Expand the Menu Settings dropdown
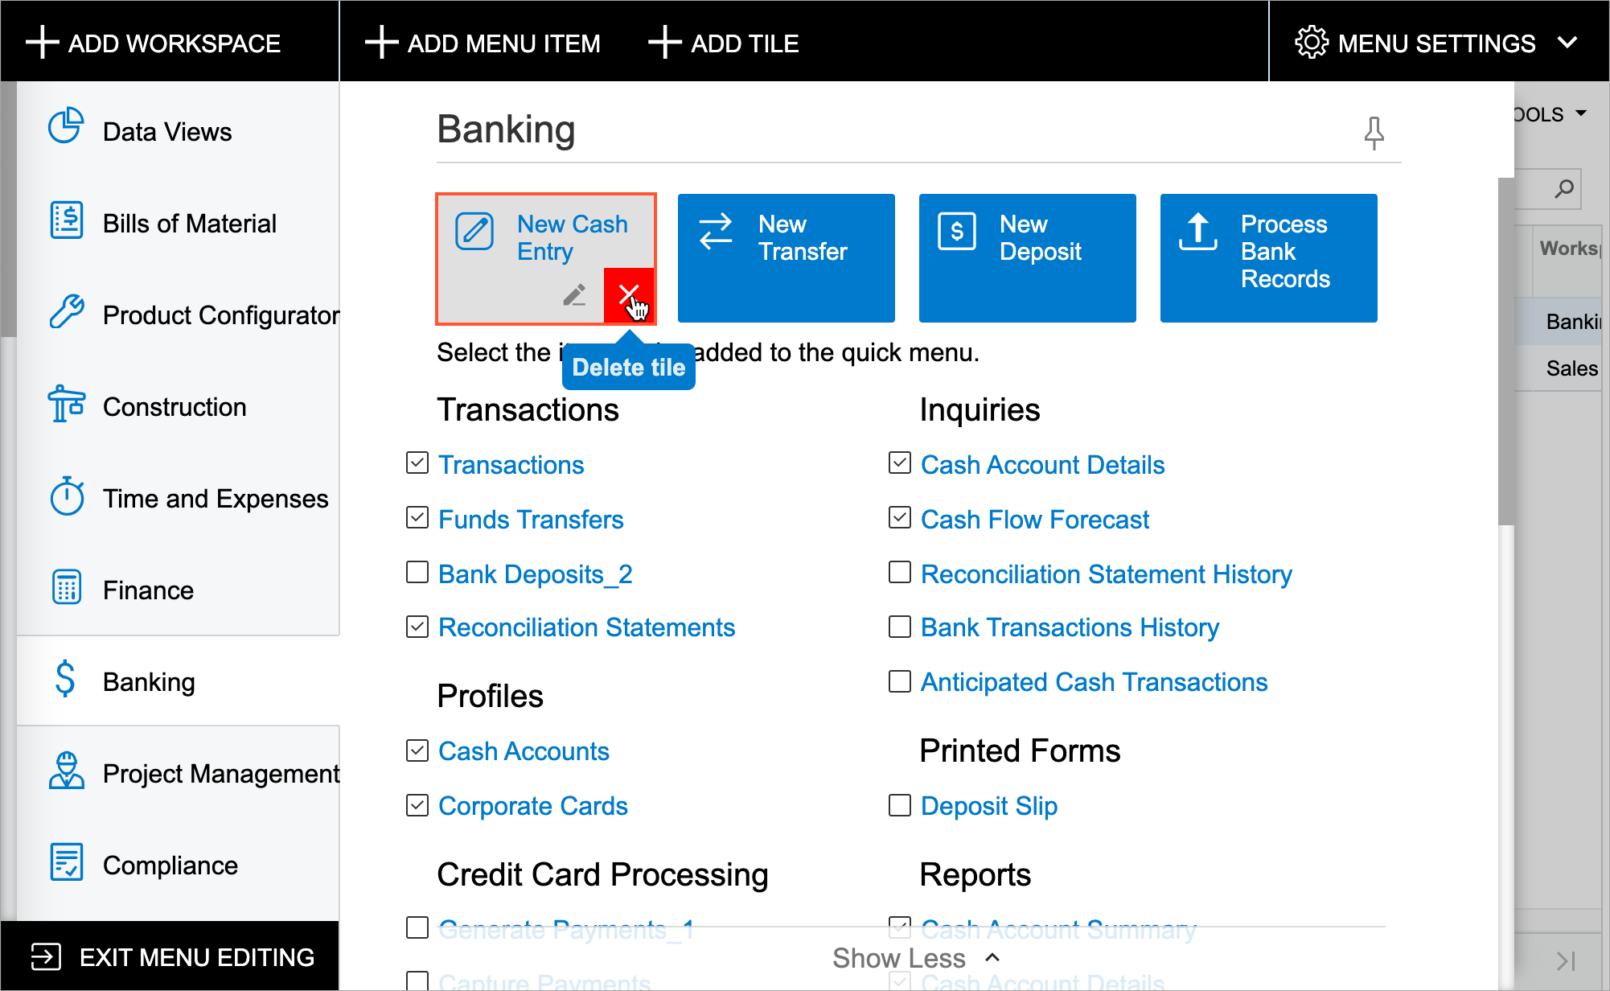Image resolution: width=1610 pixels, height=991 pixels. (1438, 43)
